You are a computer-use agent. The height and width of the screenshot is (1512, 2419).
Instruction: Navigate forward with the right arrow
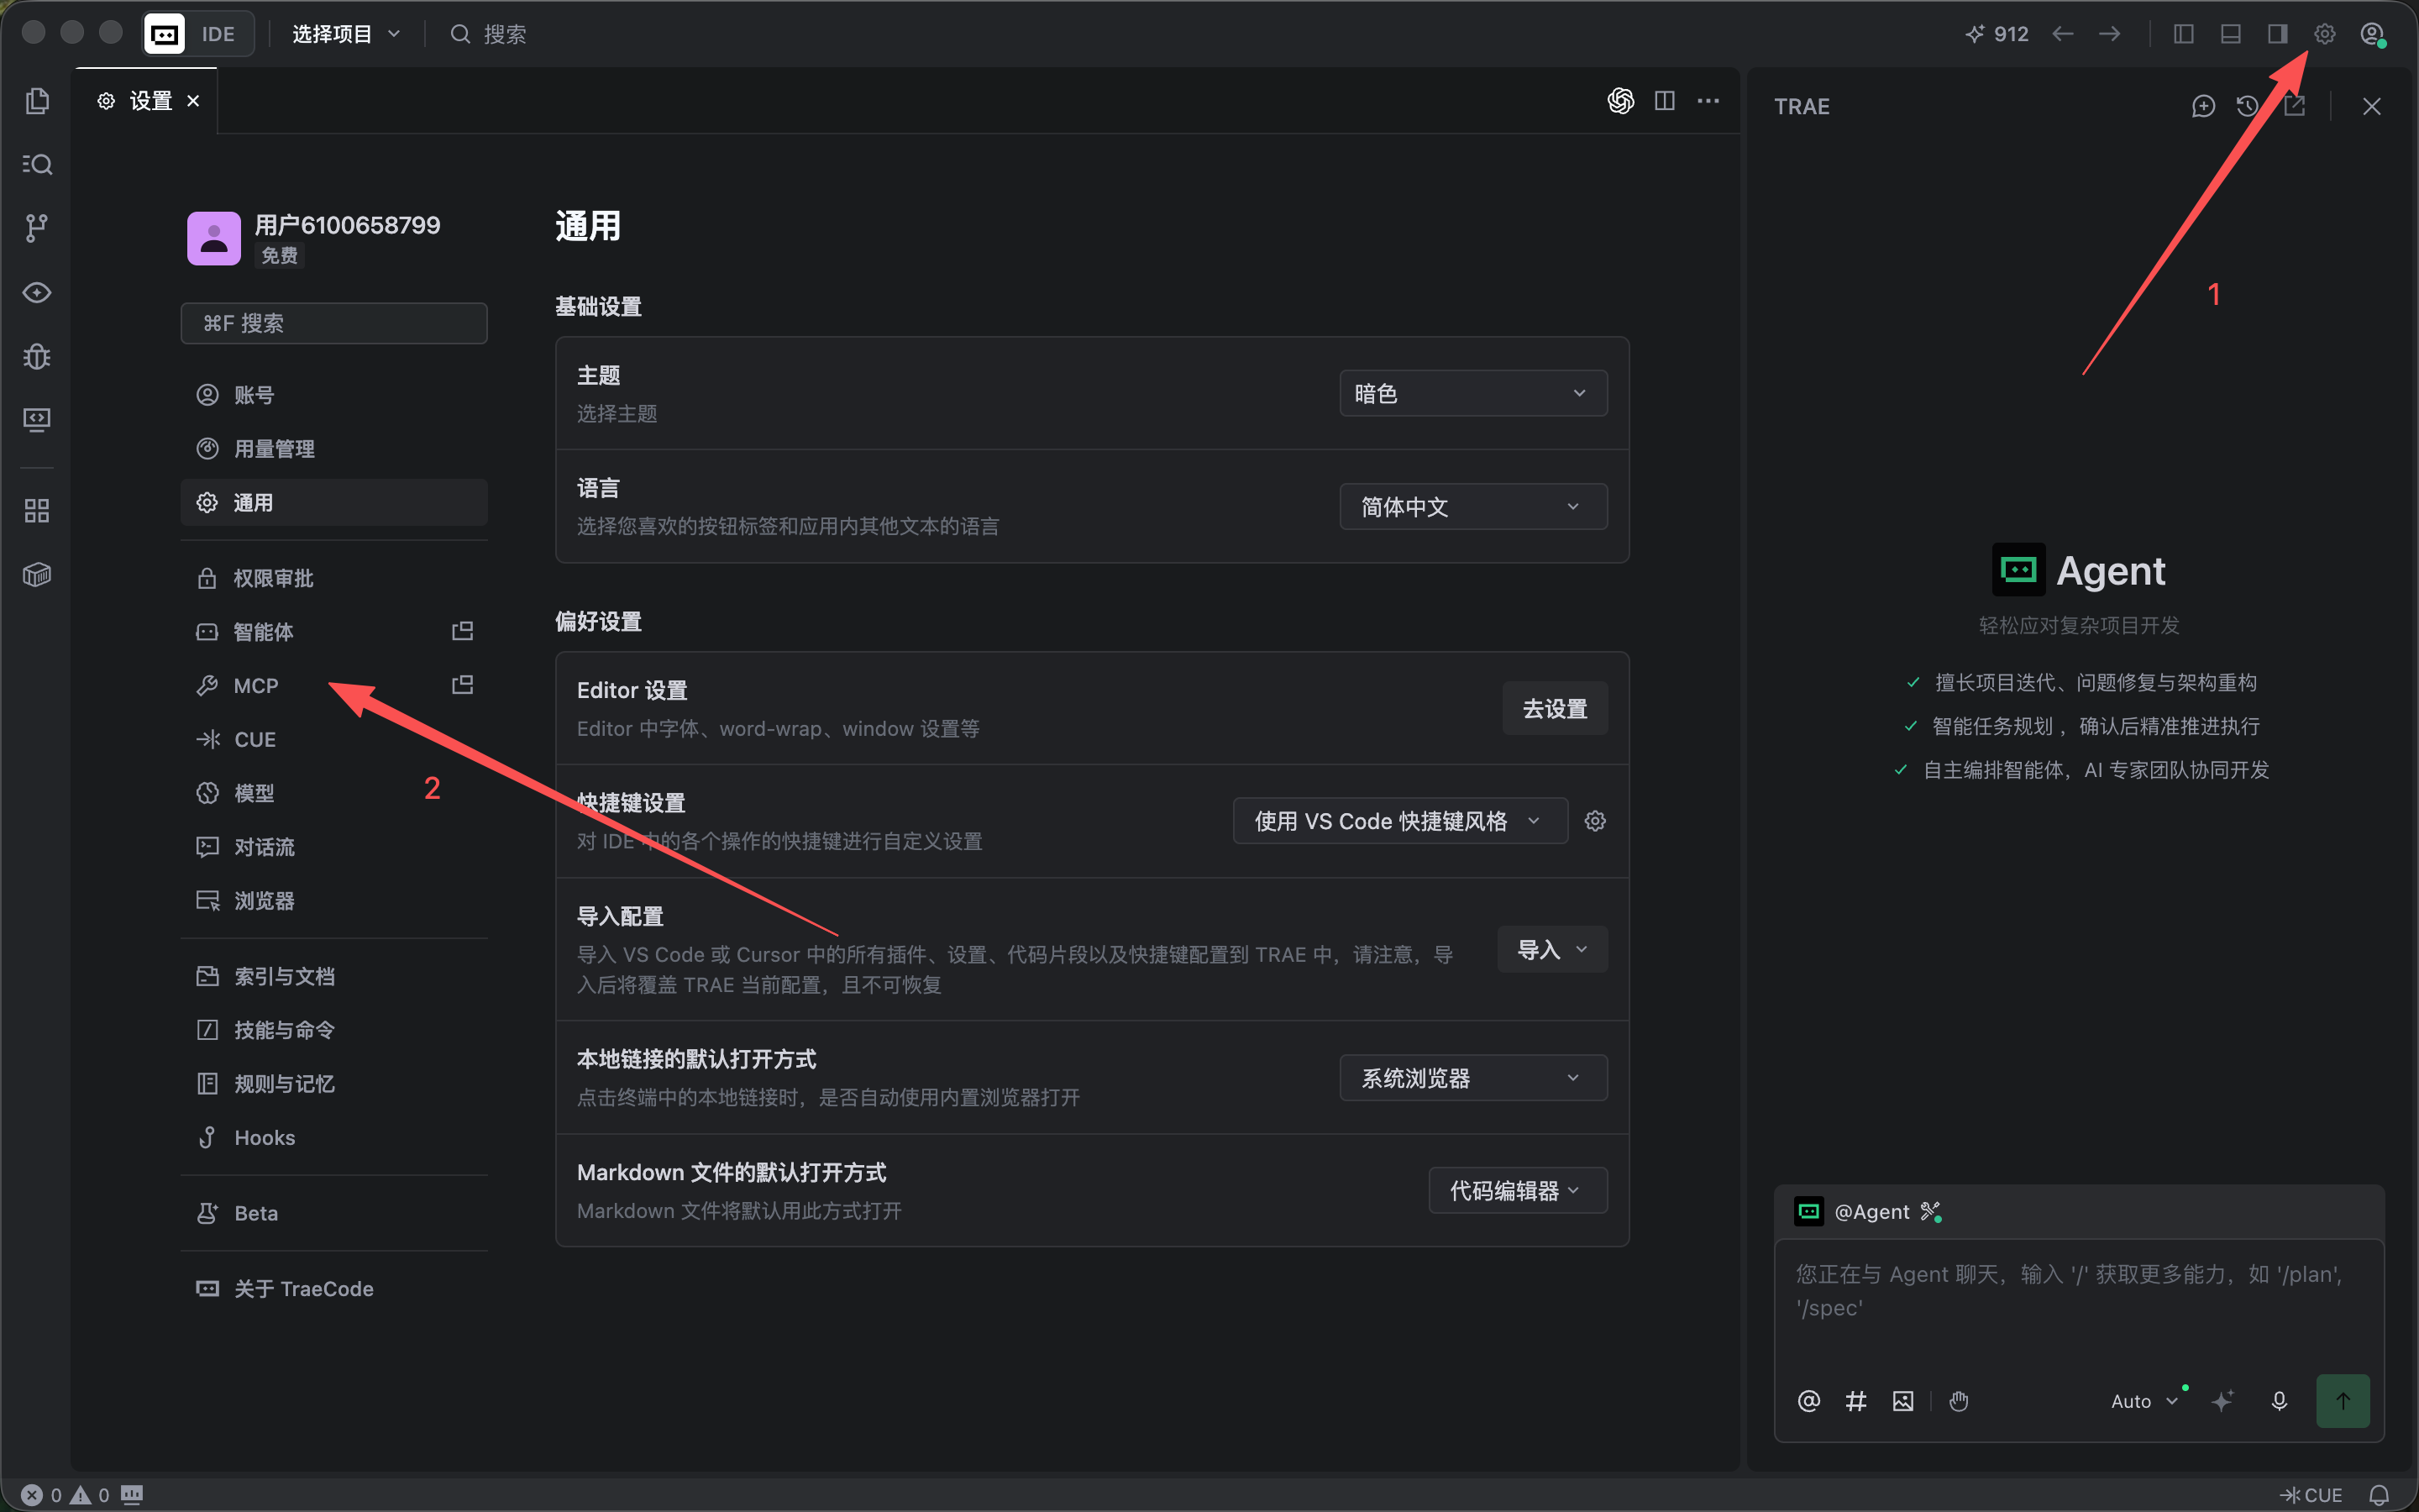(x=2110, y=34)
